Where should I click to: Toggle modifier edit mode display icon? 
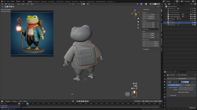184,82
